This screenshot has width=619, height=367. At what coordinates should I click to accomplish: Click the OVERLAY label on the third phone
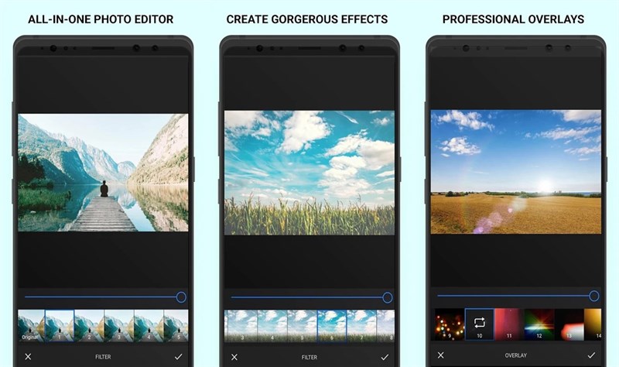pos(516,355)
